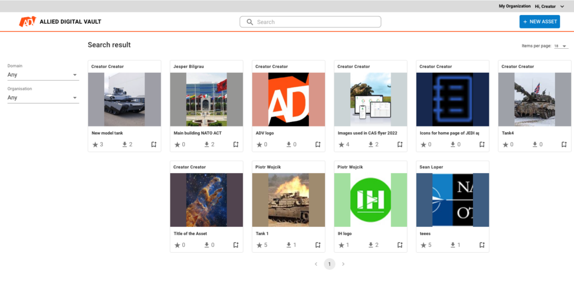Viewport: 574px width, 303px height.
Task: Expand the Hi, Creator user menu
Action: tap(549, 6)
